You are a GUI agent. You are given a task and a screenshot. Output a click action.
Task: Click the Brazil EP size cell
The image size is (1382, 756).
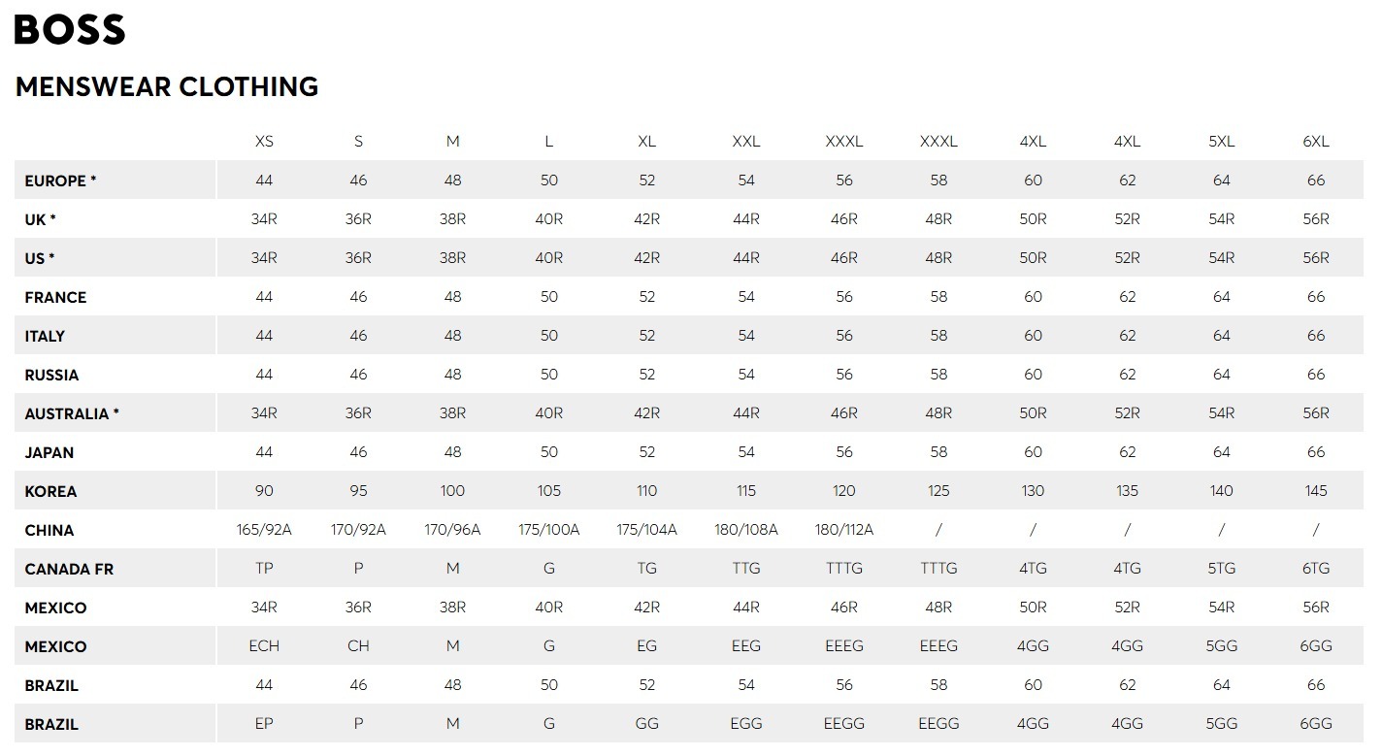coord(264,724)
